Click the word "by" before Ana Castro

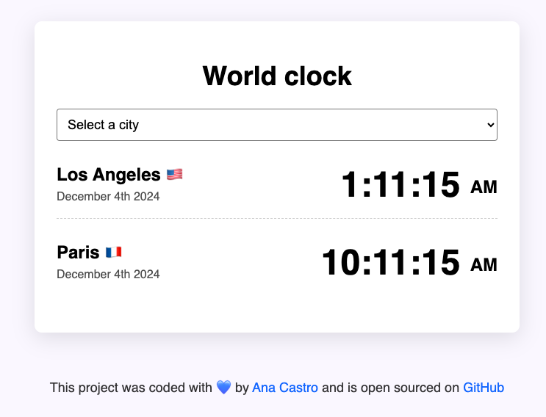tap(242, 388)
